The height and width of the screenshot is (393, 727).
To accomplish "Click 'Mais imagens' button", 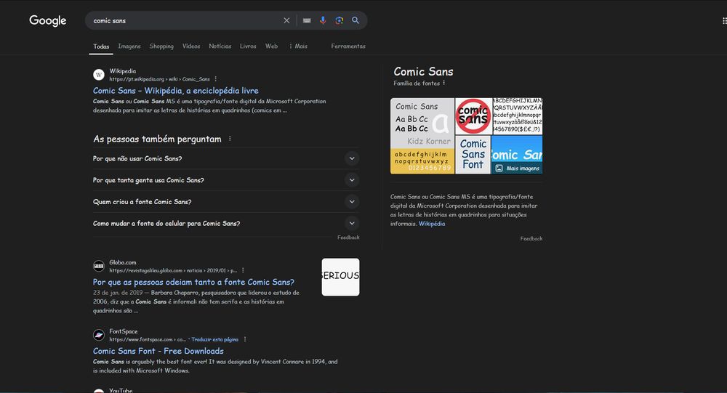I will 518,169.
